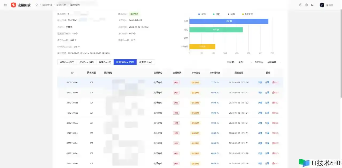Click the red 流量回放 logo icon

point(13,5)
